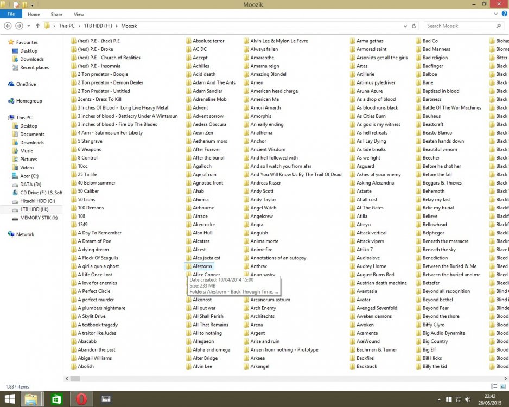The height and width of the screenshot is (407, 509).
Task: Open recent locations dropdown arrow
Action: click(x=29, y=26)
